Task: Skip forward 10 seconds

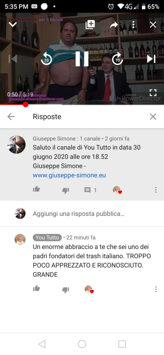Action: tap(117, 59)
